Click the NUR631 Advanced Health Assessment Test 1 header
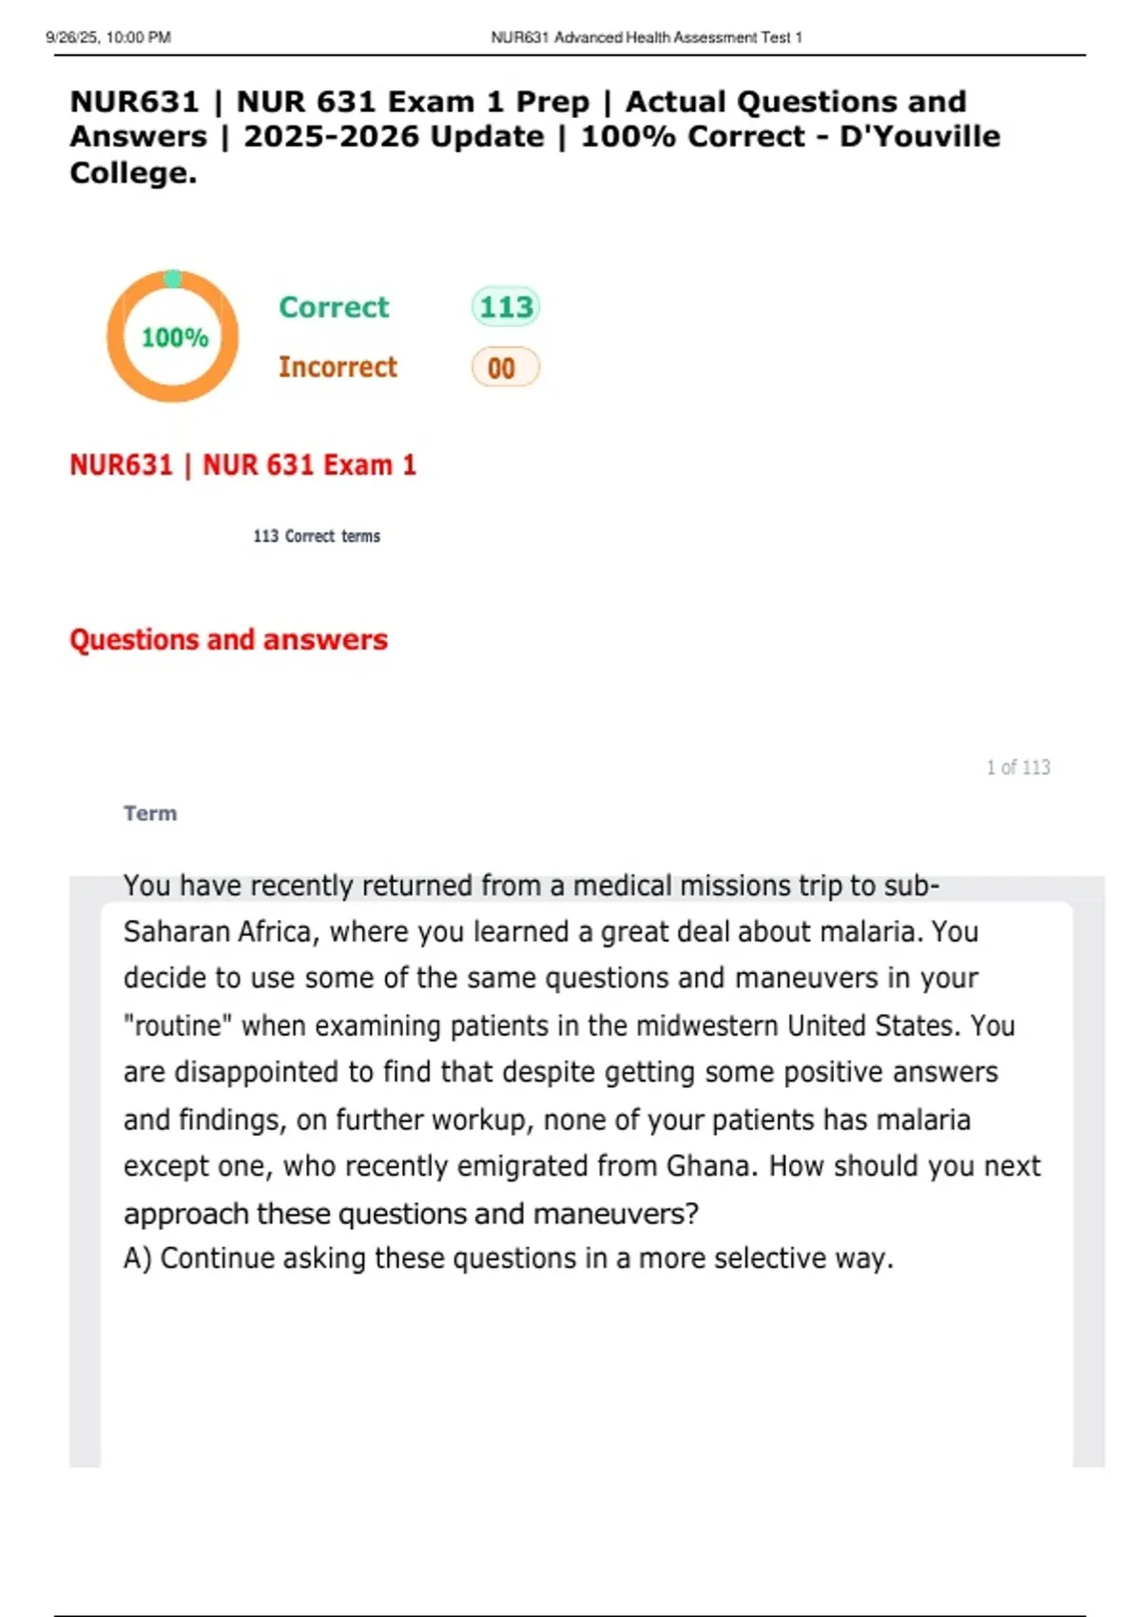 646,38
